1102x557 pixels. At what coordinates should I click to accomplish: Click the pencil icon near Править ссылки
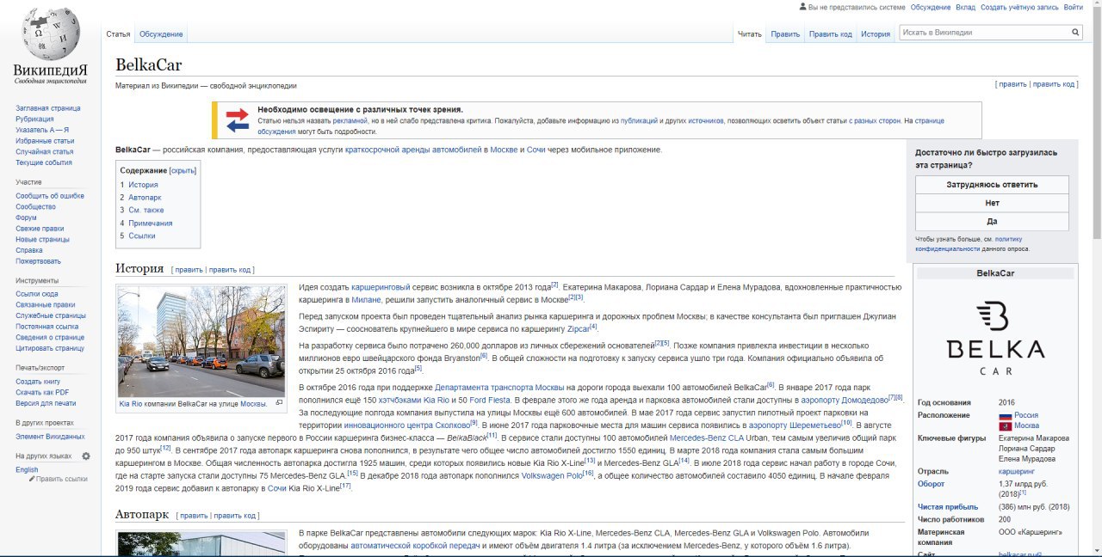(32, 479)
